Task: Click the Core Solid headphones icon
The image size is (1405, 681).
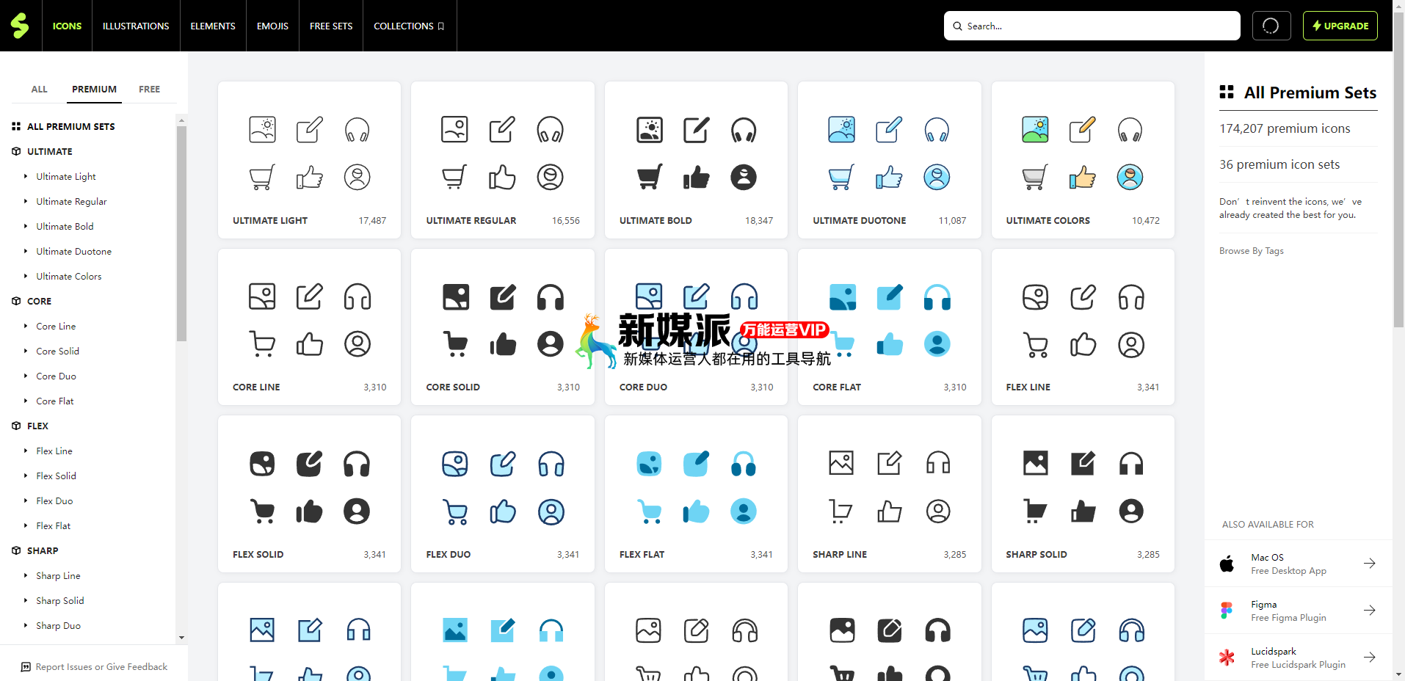Action: (550, 296)
